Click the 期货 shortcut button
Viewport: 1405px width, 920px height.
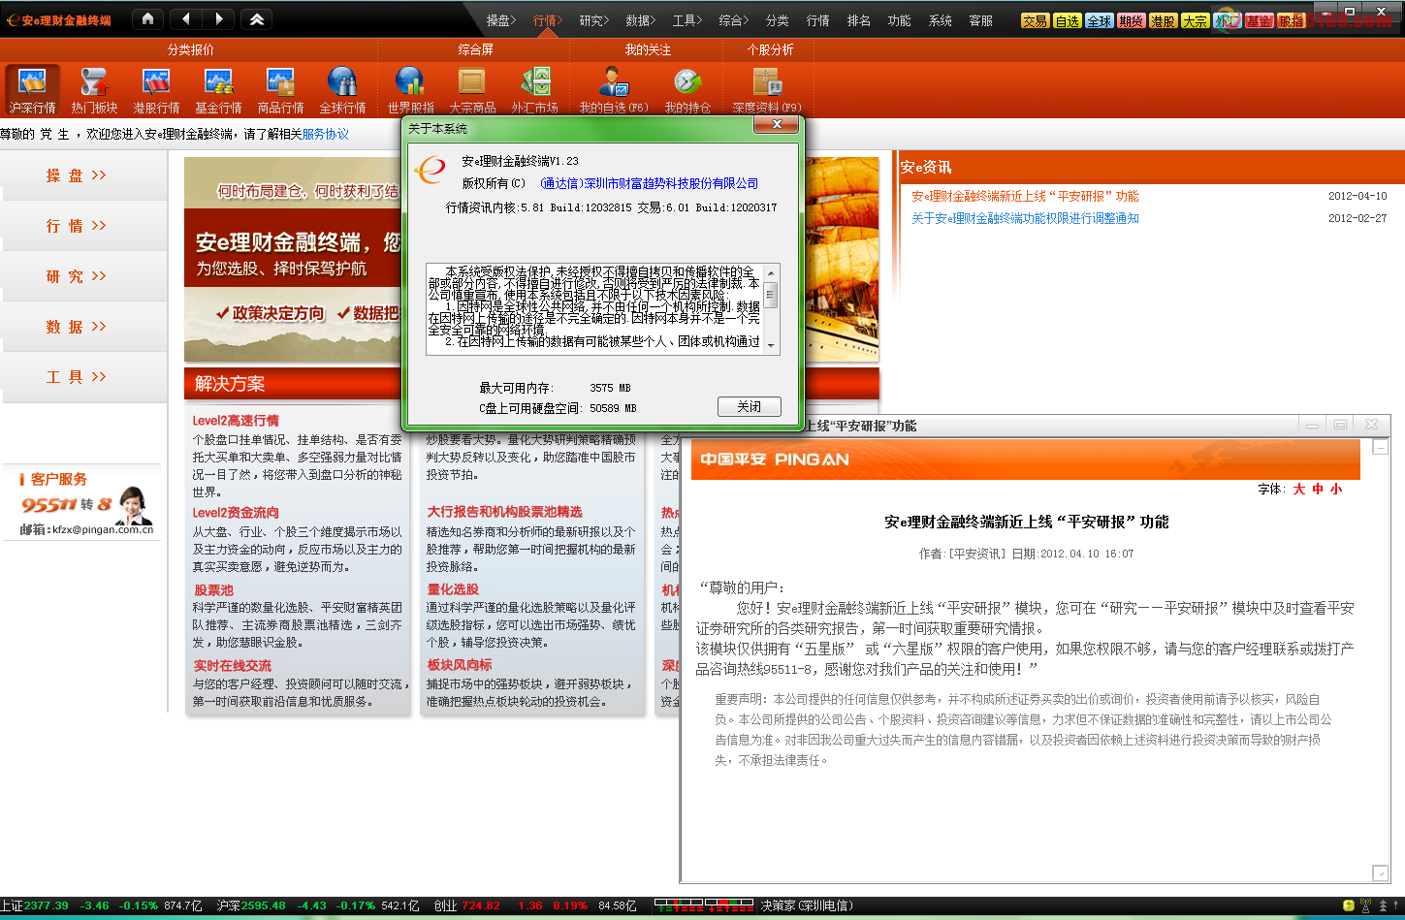1131,20
